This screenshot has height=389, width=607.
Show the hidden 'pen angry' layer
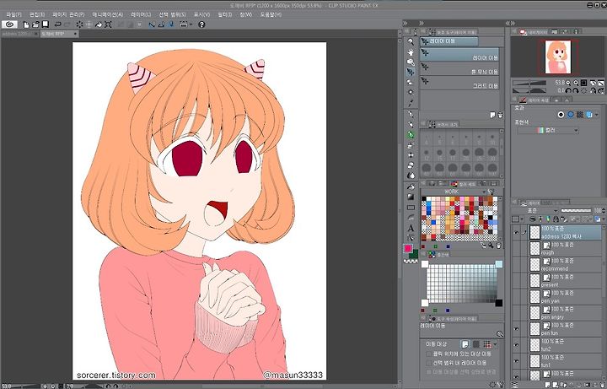click(516, 313)
